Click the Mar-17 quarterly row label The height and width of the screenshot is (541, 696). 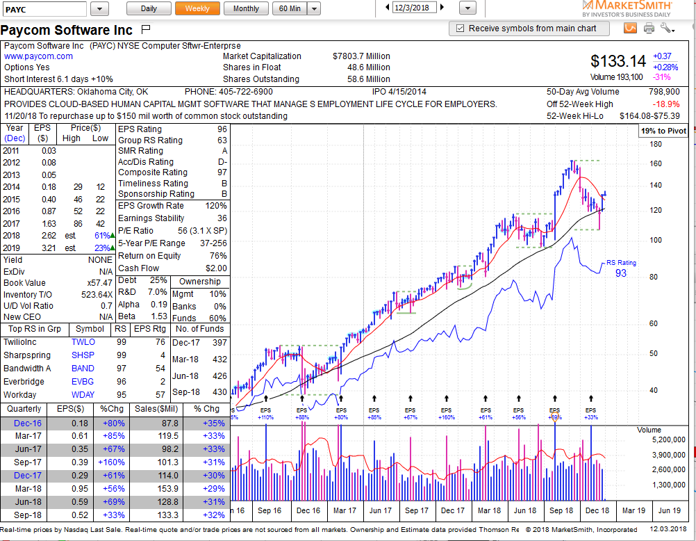click(x=28, y=436)
